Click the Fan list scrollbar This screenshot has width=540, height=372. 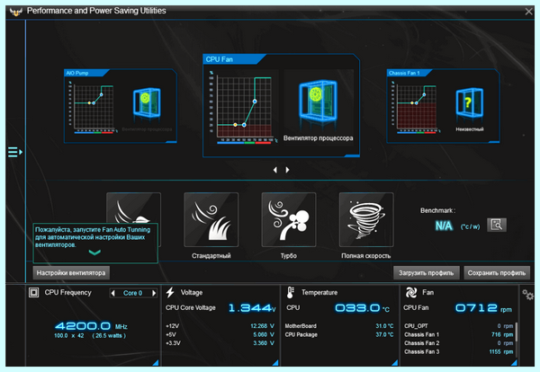(516, 332)
